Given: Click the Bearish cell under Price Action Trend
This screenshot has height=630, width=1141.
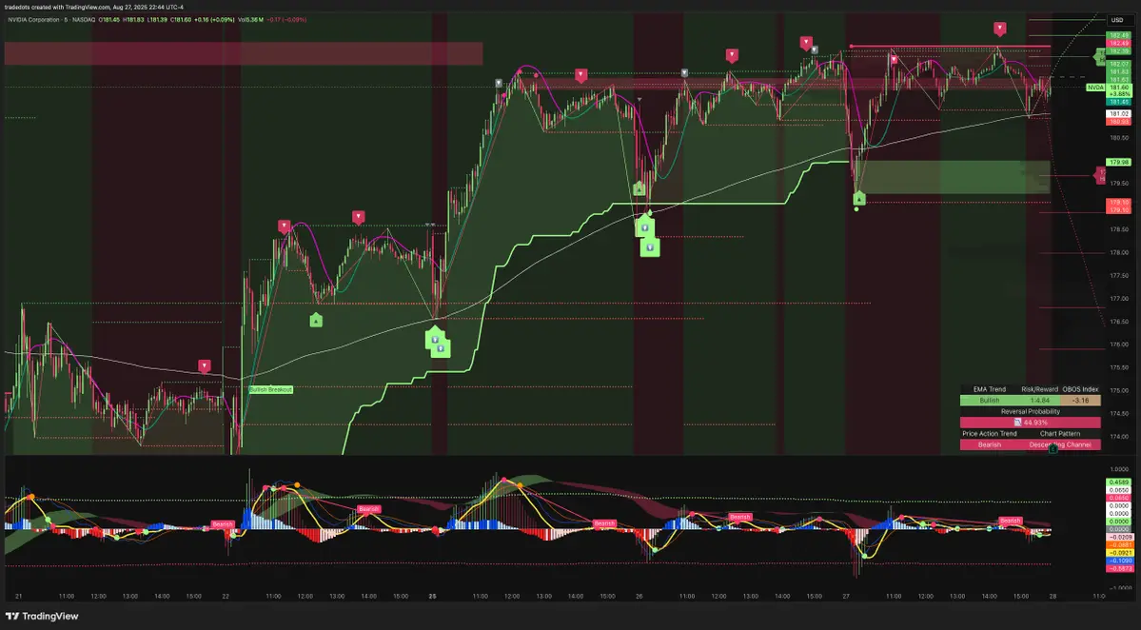Looking at the screenshot, I should [x=990, y=444].
